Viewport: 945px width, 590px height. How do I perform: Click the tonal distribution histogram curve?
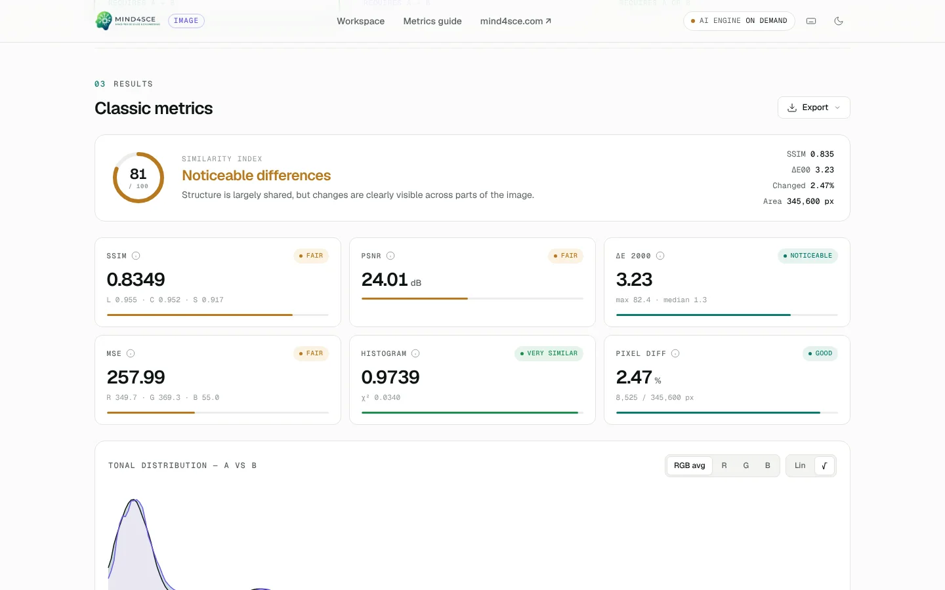(x=135, y=544)
